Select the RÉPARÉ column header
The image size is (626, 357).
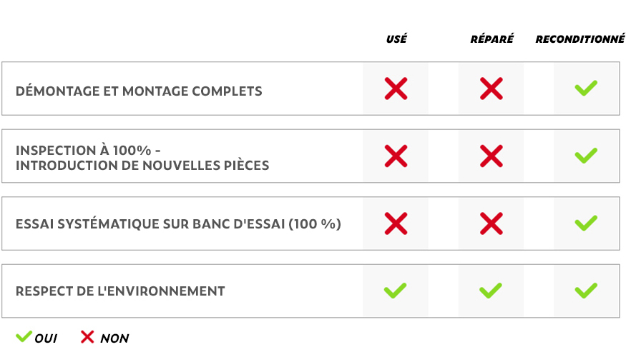(491, 39)
